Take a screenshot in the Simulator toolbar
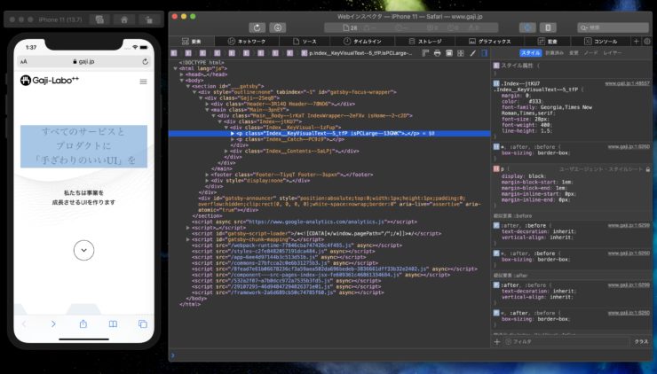657x374 pixels. click(99, 19)
